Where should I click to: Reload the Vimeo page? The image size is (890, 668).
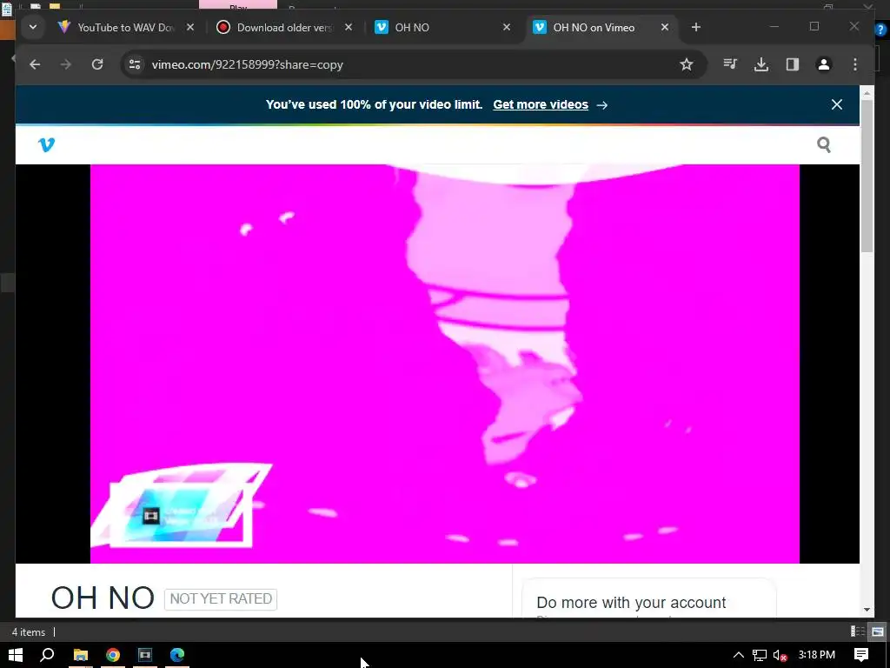point(97,64)
